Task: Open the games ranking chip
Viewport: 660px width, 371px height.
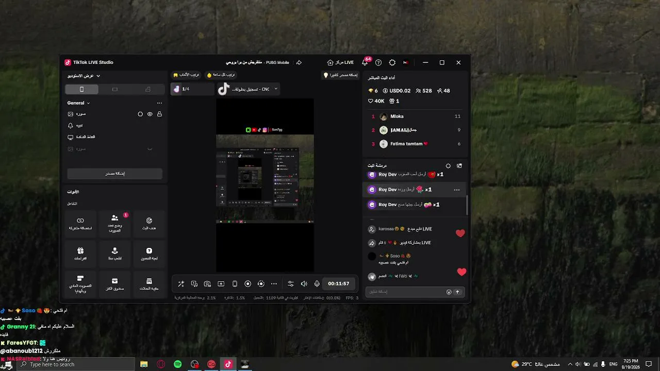Action: point(187,75)
